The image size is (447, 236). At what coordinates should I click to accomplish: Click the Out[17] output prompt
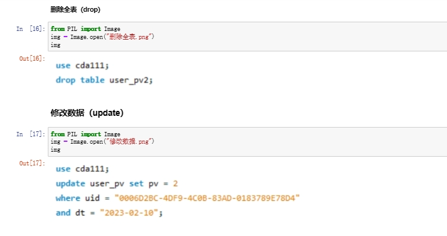coord(32,163)
